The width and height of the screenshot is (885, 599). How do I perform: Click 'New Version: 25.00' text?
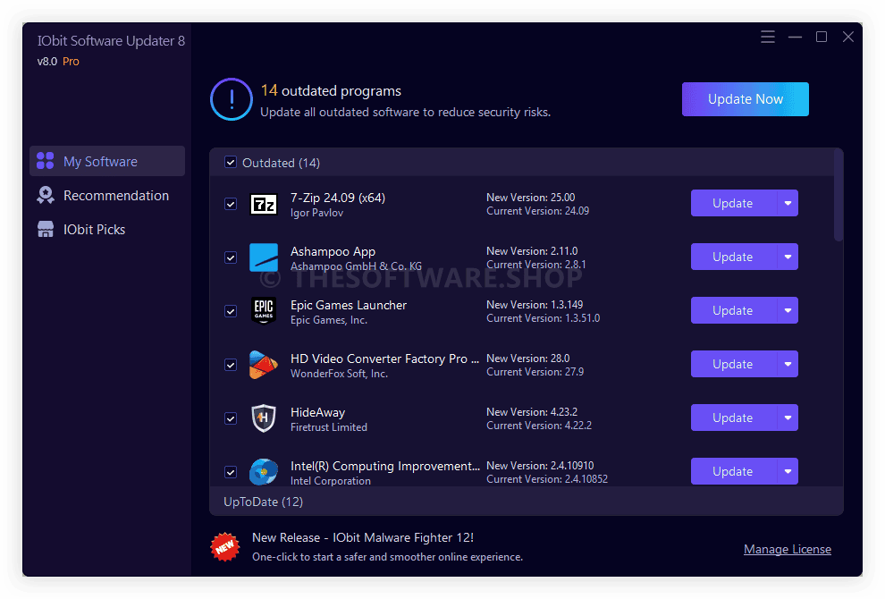point(530,197)
